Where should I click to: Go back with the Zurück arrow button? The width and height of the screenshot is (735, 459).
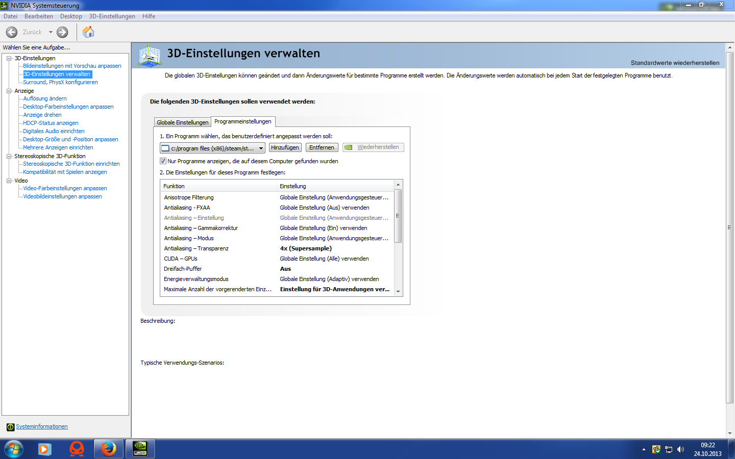click(x=12, y=32)
